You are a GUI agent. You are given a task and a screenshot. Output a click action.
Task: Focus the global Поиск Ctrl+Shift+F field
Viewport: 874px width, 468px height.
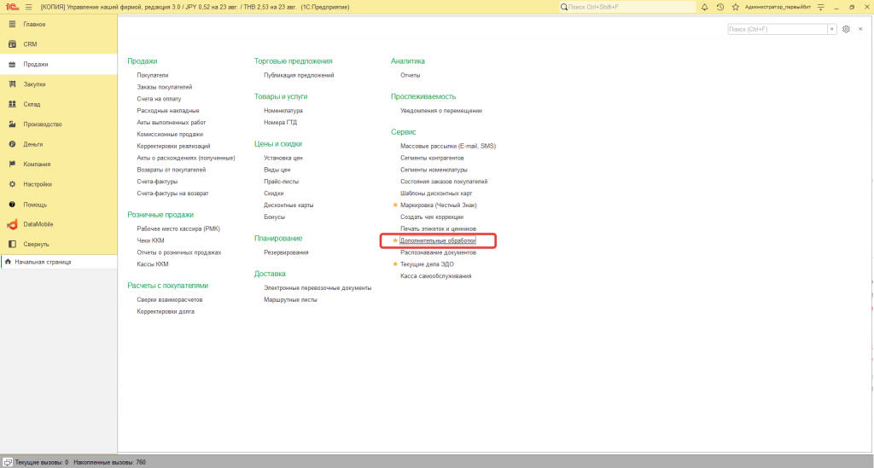(627, 7)
